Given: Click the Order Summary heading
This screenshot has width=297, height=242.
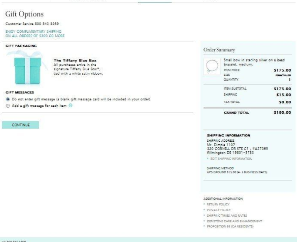Looking at the screenshot, I should [x=219, y=50].
